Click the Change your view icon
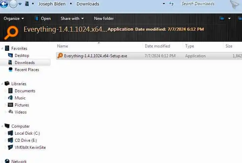Screen dimensions: 242x163 (222, 19)
